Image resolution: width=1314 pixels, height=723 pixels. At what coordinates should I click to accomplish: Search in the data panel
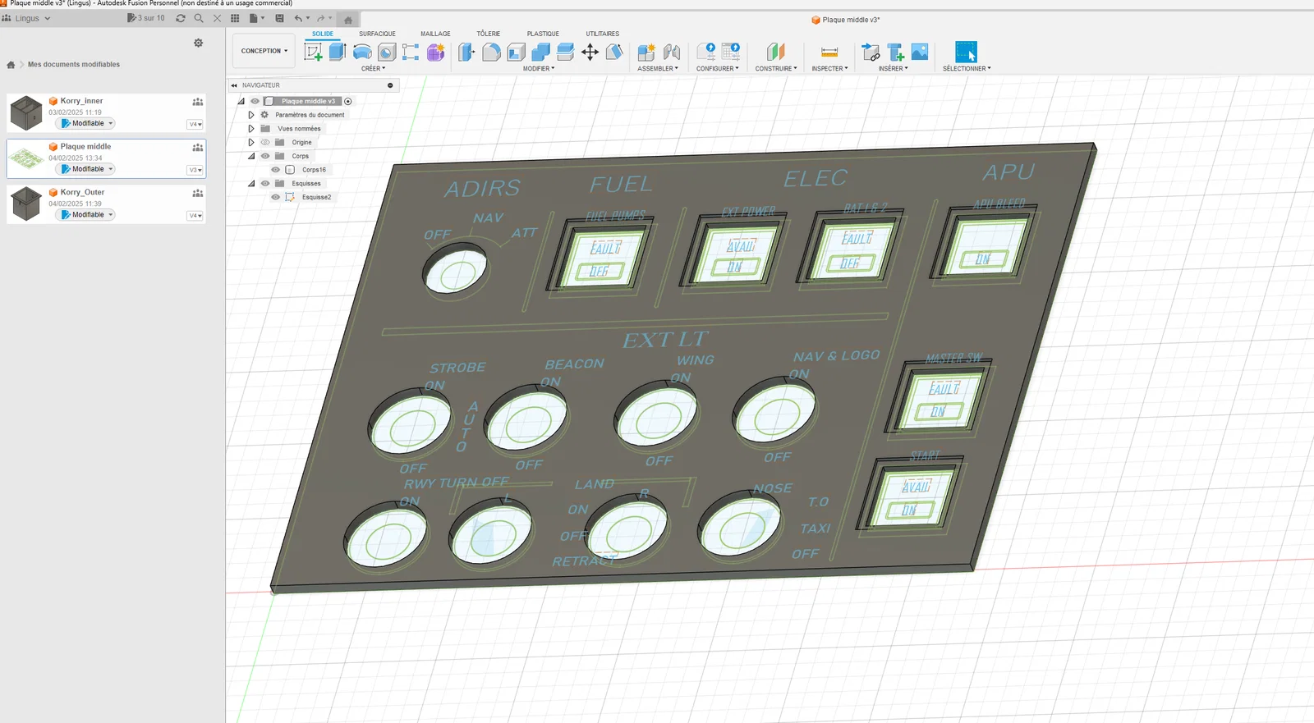199,18
